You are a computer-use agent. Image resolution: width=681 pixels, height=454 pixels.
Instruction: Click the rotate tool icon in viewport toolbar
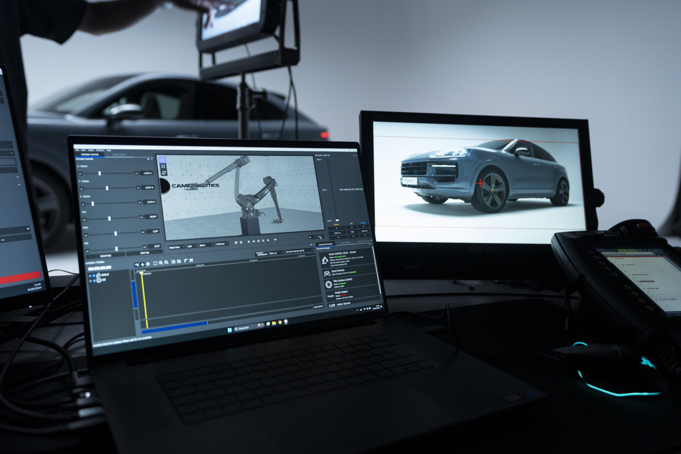(164, 173)
